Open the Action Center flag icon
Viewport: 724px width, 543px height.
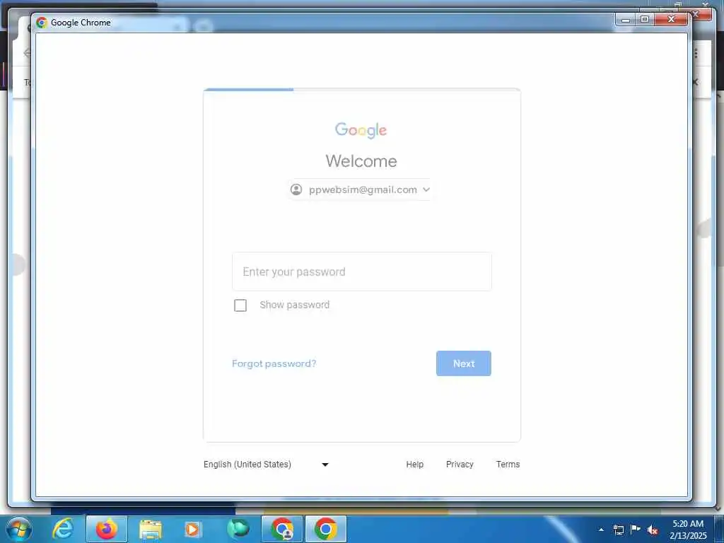tap(636, 529)
